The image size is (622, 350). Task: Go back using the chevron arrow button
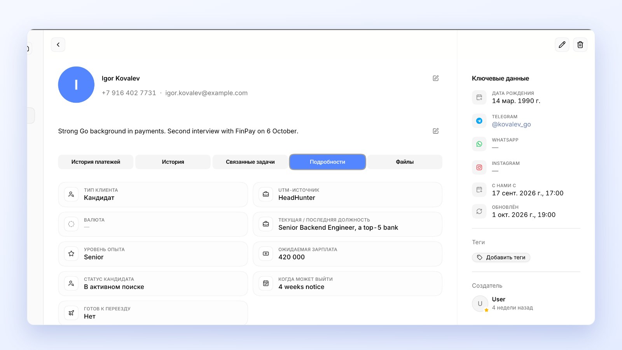point(58,45)
